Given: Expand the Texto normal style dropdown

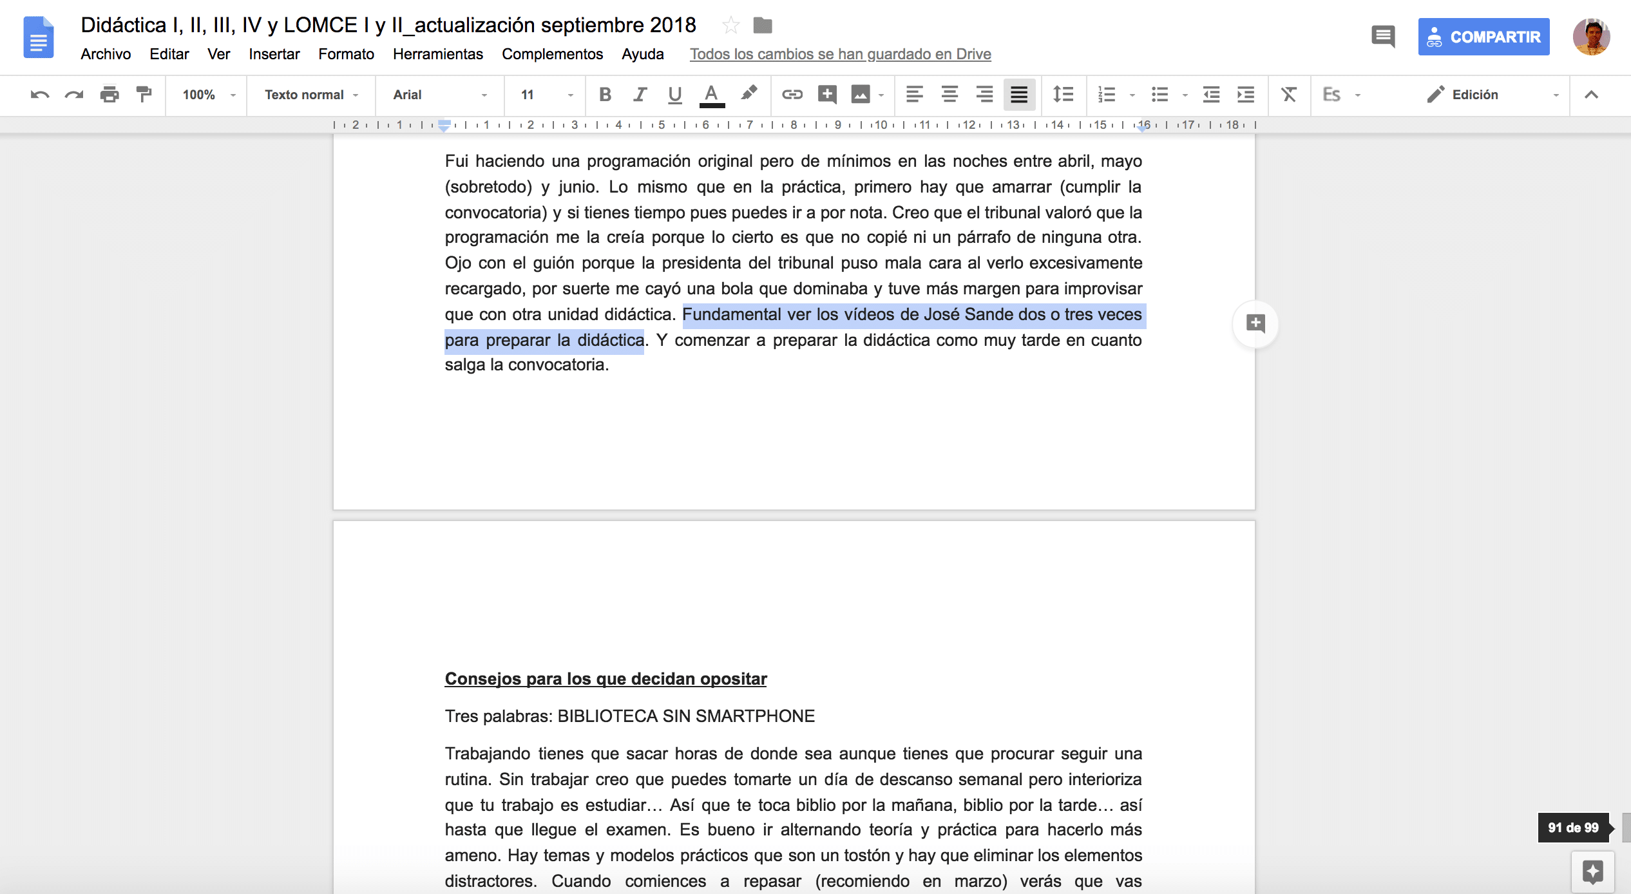Looking at the screenshot, I should 312,95.
